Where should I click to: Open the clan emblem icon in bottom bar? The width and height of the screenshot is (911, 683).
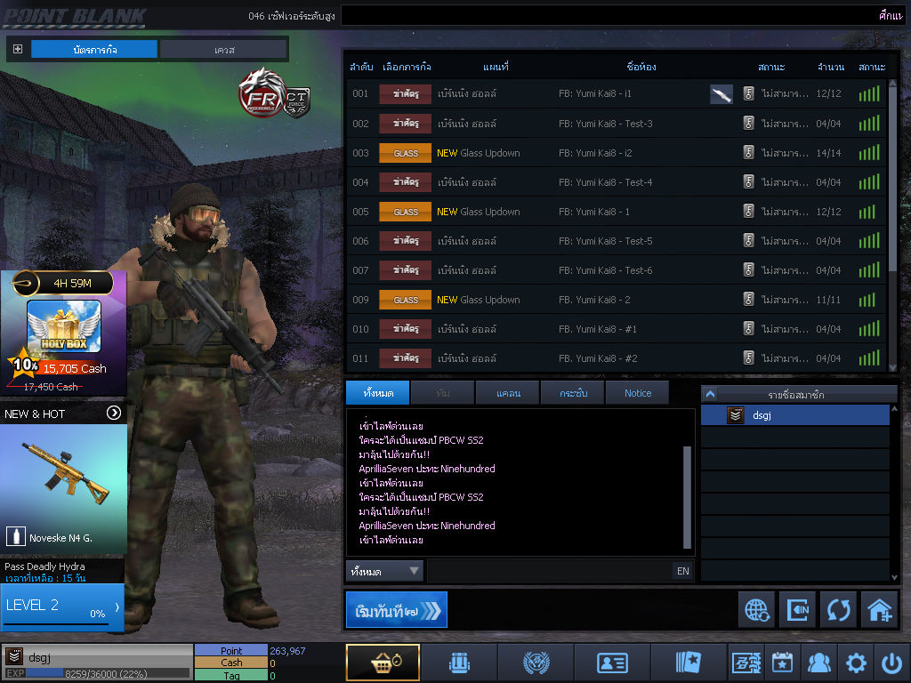click(x=536, y=662)
